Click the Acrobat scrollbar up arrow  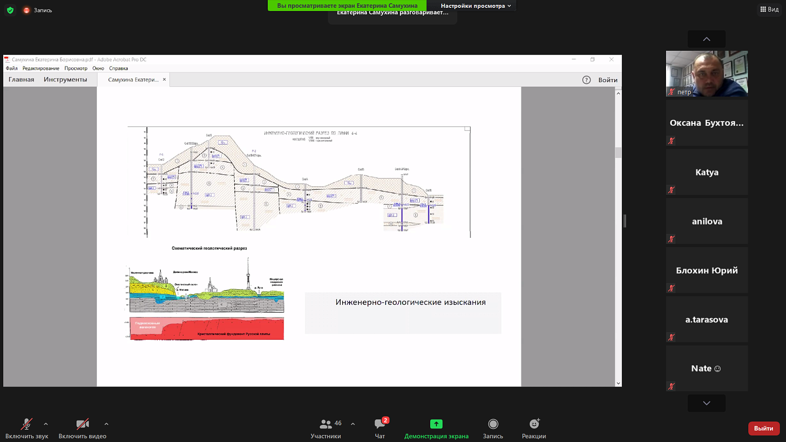point(618,93)
